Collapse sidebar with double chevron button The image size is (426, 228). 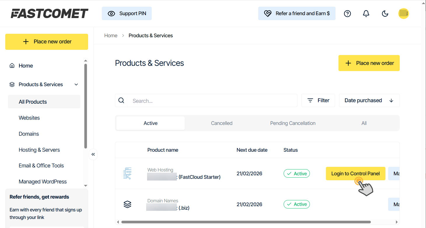93,154
